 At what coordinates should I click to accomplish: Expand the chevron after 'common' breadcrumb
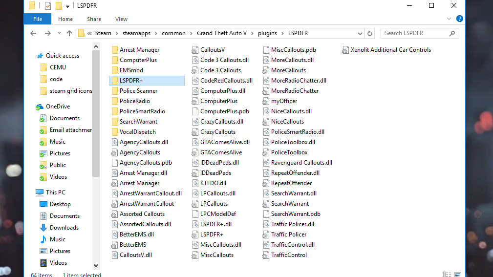191,33
